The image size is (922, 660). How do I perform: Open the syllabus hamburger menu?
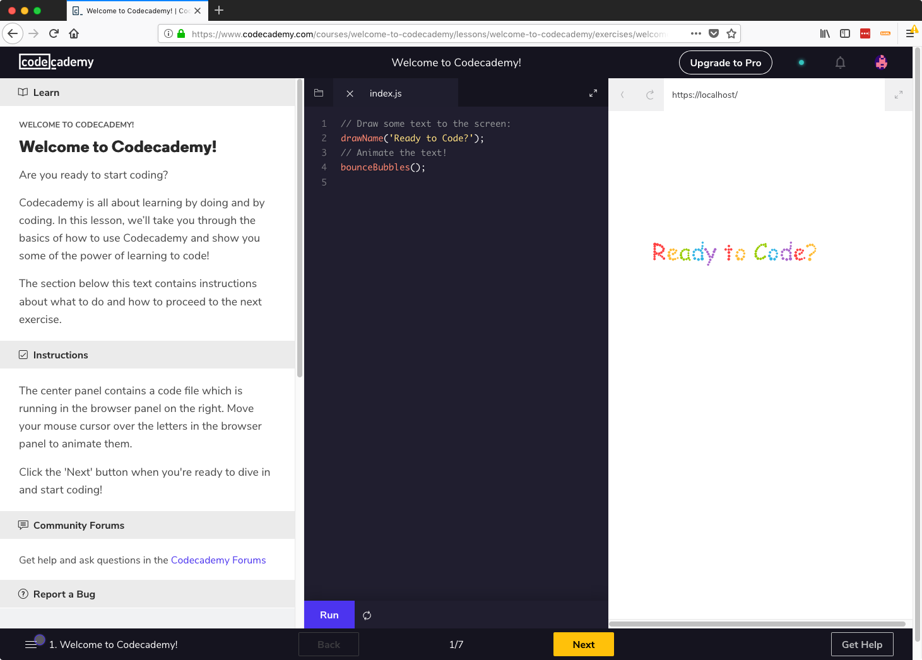pyautogui.click(x=31, y=644)
